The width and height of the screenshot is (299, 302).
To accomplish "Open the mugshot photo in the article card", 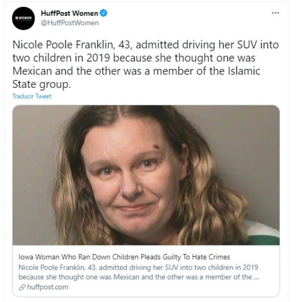I will [146, 175].
